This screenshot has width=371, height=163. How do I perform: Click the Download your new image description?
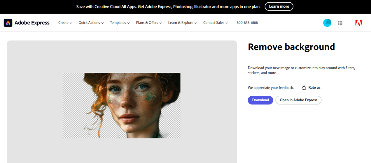pyautogui.click(x=301, y=70)
